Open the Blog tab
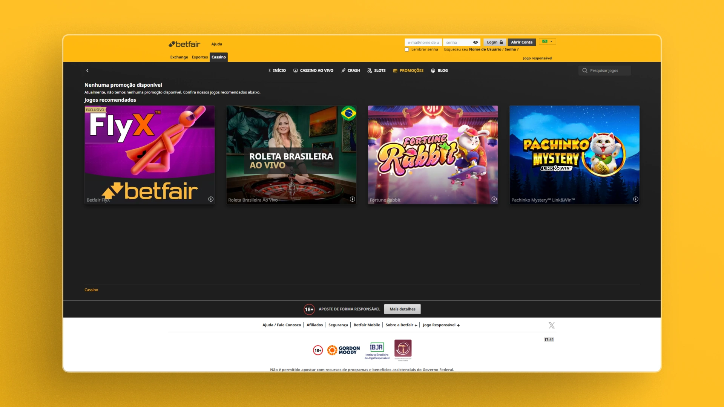The height and width of the screenshot is (407, 724). point(439,70)
